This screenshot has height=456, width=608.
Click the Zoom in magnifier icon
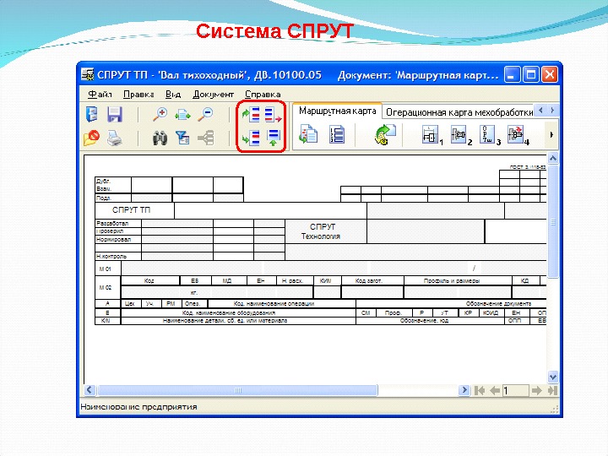(x=160, y=114)
